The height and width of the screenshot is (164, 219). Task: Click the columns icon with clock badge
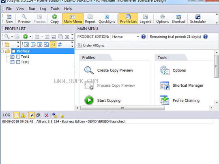tap(33, 45)
